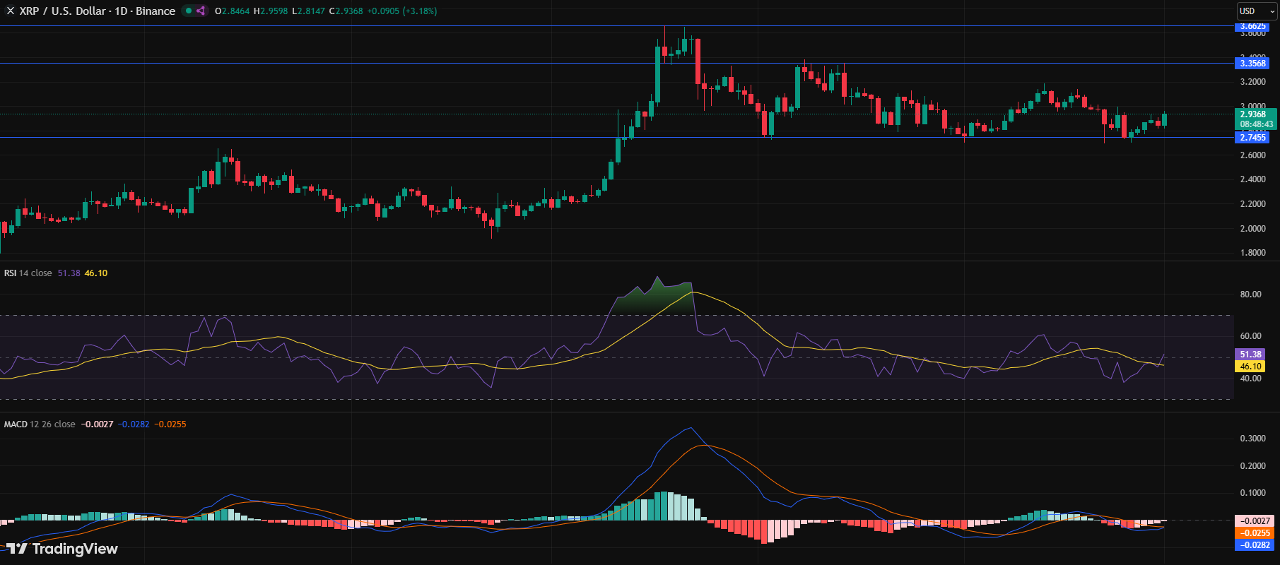The width and height of the screenshot is (1280, 565).
Task: Click the MACD indicator legend title
Action: pyautogui.click(x=39, y=424)
